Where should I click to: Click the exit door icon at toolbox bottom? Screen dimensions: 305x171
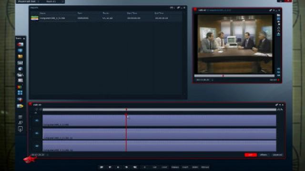pyautogui.click(x=20, y=129)
